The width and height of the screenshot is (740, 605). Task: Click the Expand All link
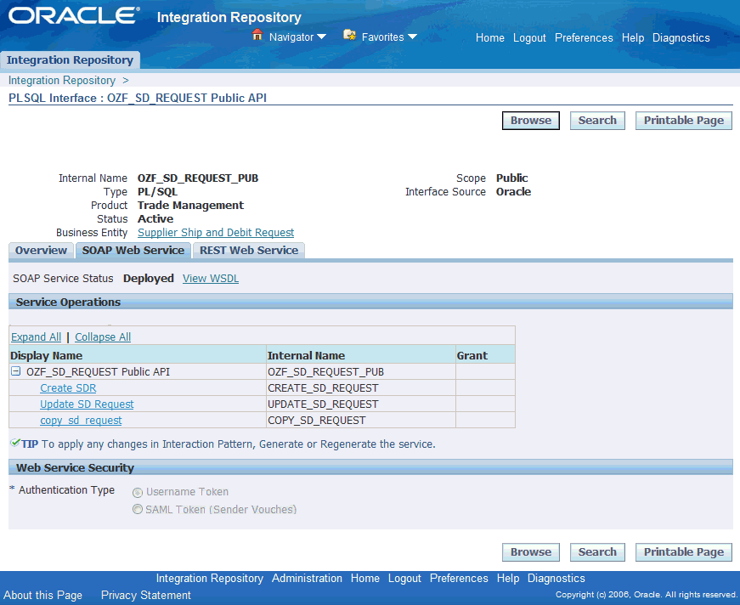(x=36, y=337)
